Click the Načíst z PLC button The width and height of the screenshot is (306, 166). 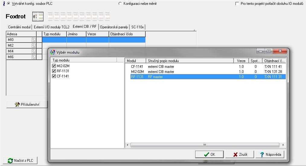20,160
